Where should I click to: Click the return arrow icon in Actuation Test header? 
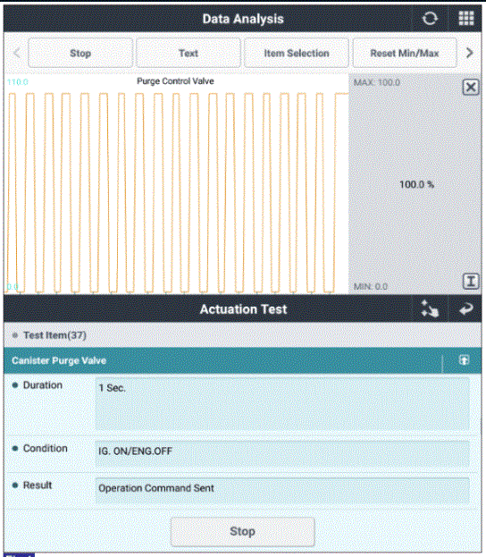pos(466,309)
